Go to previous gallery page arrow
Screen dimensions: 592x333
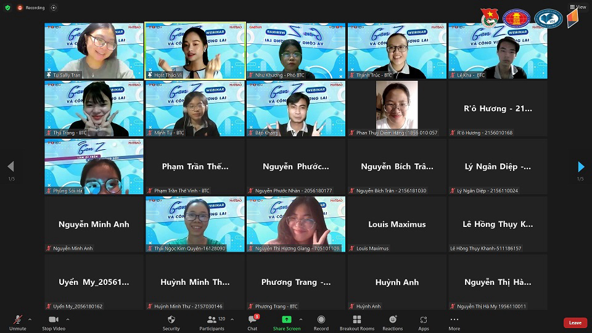[10, 166]
